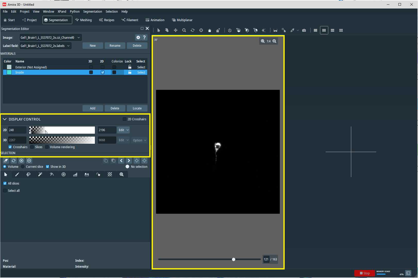
Task: Click the Home view icon
Action: tap(210, 30)
